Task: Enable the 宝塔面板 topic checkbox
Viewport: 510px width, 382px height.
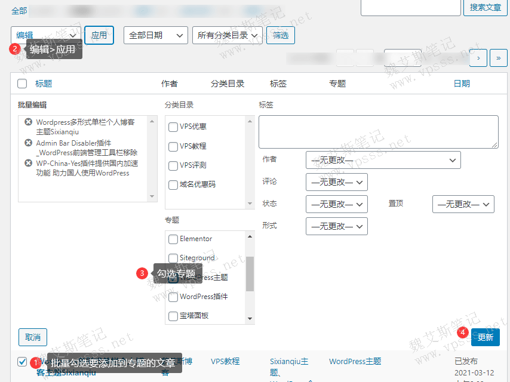Action: pos(173,316)
